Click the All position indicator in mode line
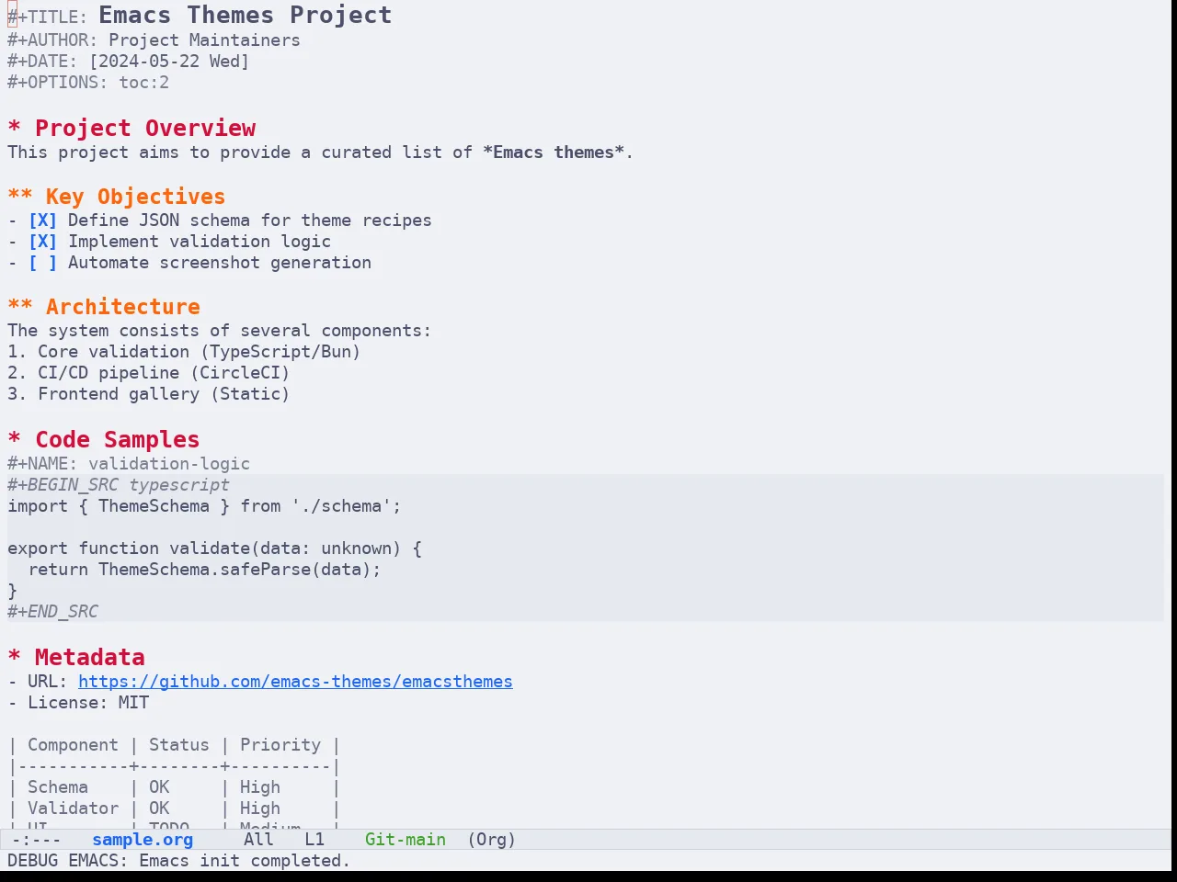1177x882 pixels. point(258,840)
